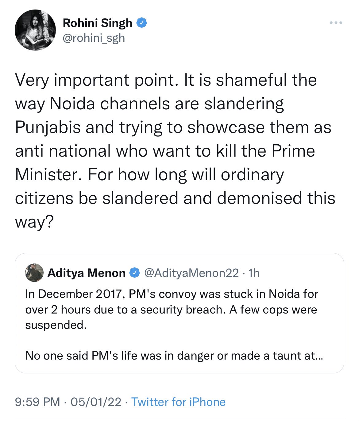Open the "Twitter for iPhone" source link

click(178, 402)
